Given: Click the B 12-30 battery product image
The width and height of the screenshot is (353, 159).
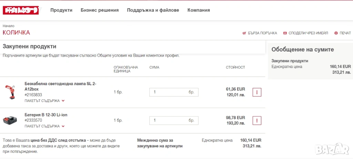Looking at the screenshot, I should [10, 121].
